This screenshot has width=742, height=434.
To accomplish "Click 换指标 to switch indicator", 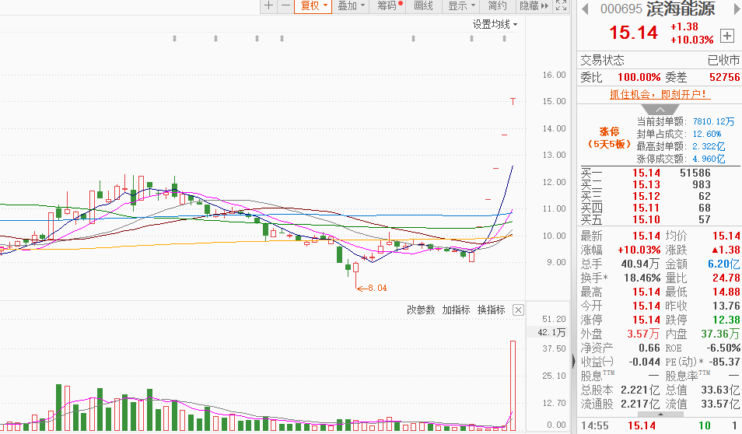I will pos(491,310).
